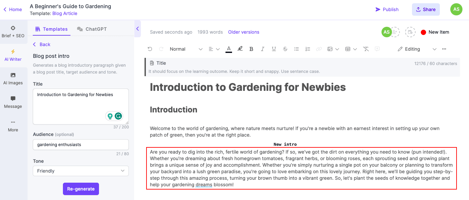Switch to the Templates tab
The height and width of the screenshot is (200, 469).
[51, 29]
